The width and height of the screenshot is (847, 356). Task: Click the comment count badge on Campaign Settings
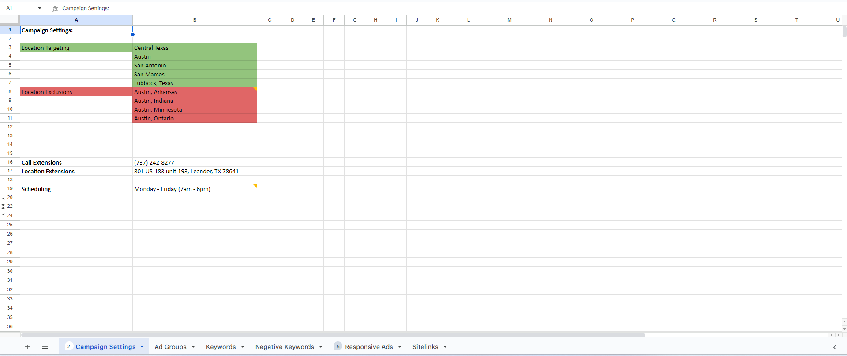tap(69, 347)
